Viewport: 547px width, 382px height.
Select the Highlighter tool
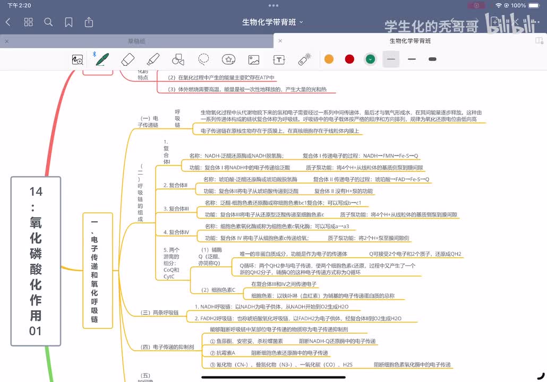[153, 59]
